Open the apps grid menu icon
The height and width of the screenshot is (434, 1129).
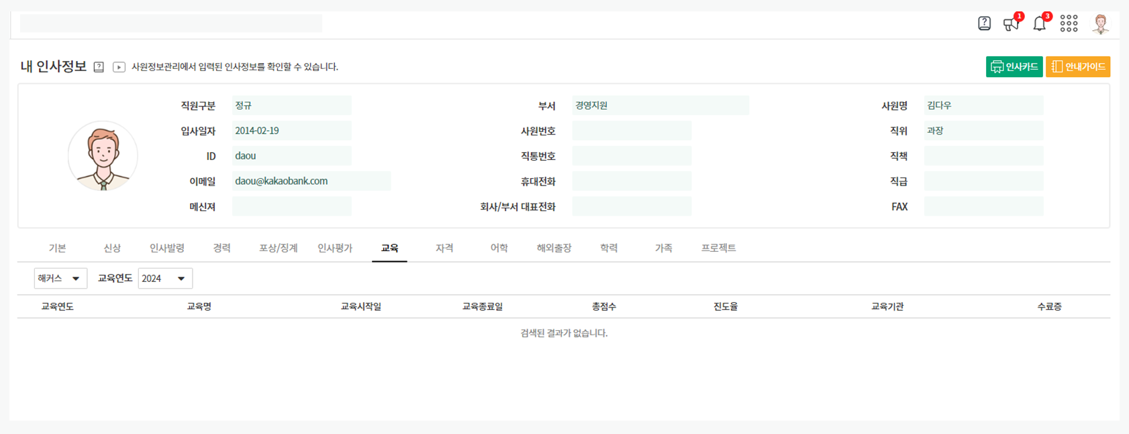click(x=1069, y=24)
